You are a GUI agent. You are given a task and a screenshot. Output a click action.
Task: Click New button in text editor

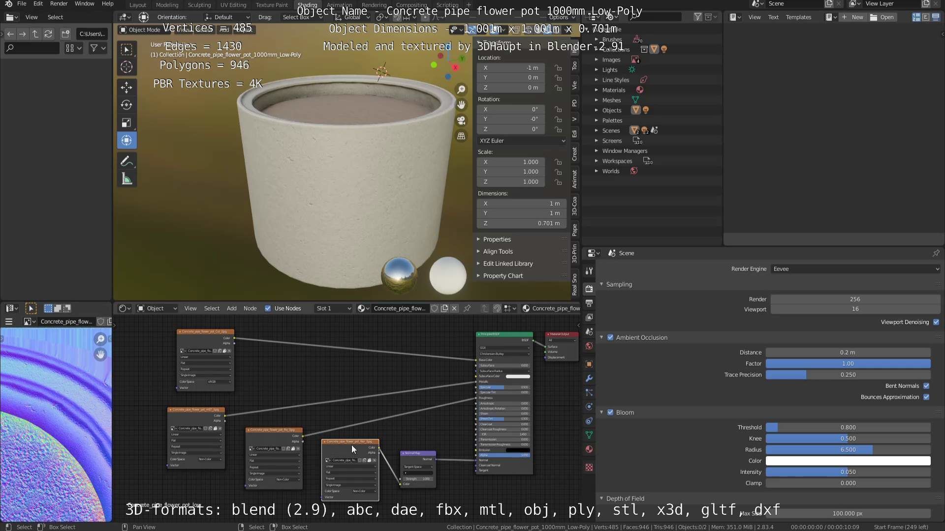tap(852, 17)
